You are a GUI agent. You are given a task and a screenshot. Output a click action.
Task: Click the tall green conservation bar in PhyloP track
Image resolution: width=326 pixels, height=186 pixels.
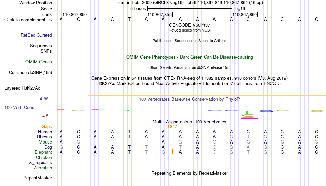[247, 112]
